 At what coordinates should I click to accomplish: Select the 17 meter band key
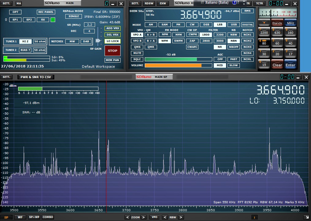[290, 53]
